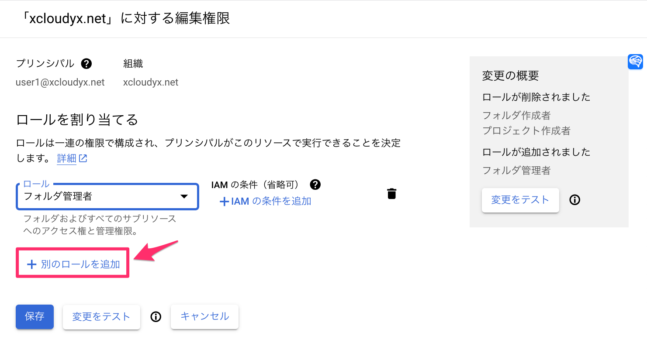This screenshot has width=647, height=343.
Task: Run 変更をテスト at the bottom of the form
Action: pyautogui.click(x=101, y=317)
